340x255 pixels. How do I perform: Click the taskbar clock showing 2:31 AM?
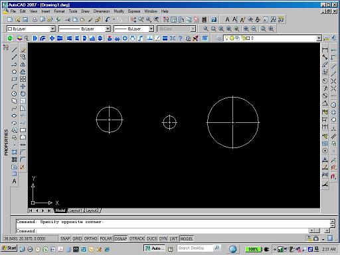pyautogui.click(x=329, y=249)
